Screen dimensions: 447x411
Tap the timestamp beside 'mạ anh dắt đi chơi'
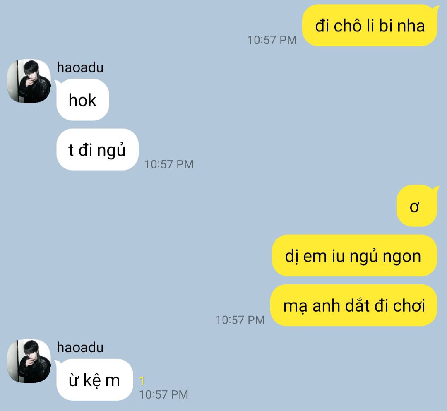point(240,320)
